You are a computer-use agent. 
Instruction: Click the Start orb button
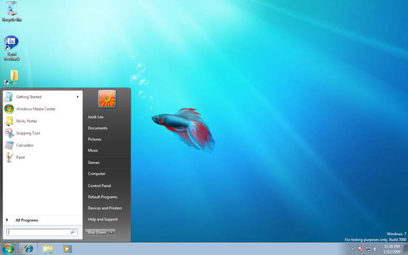8,249
